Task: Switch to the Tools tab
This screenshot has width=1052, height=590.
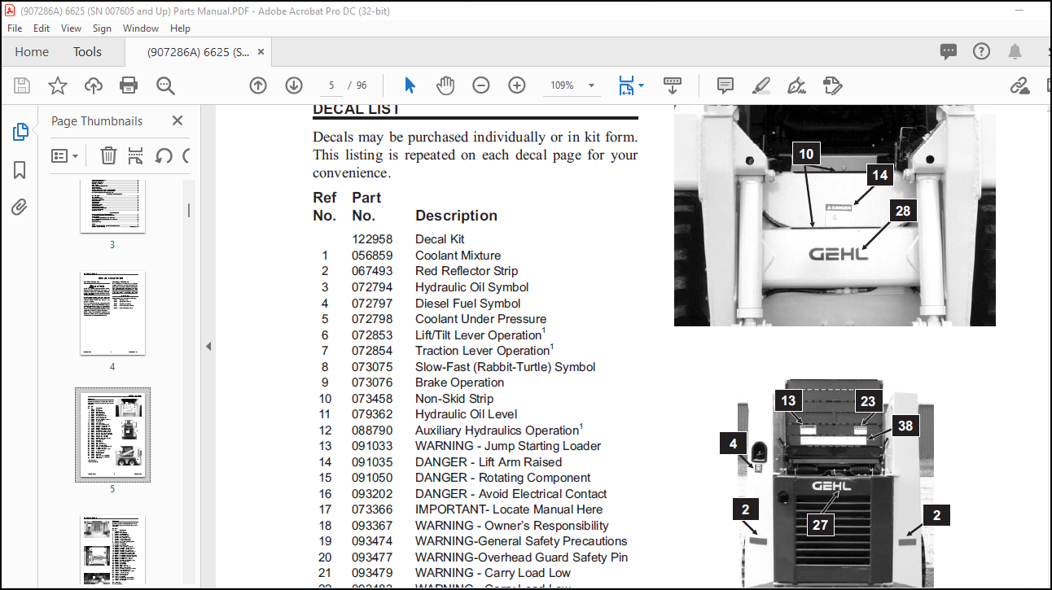Action: [x=87, y=51]
